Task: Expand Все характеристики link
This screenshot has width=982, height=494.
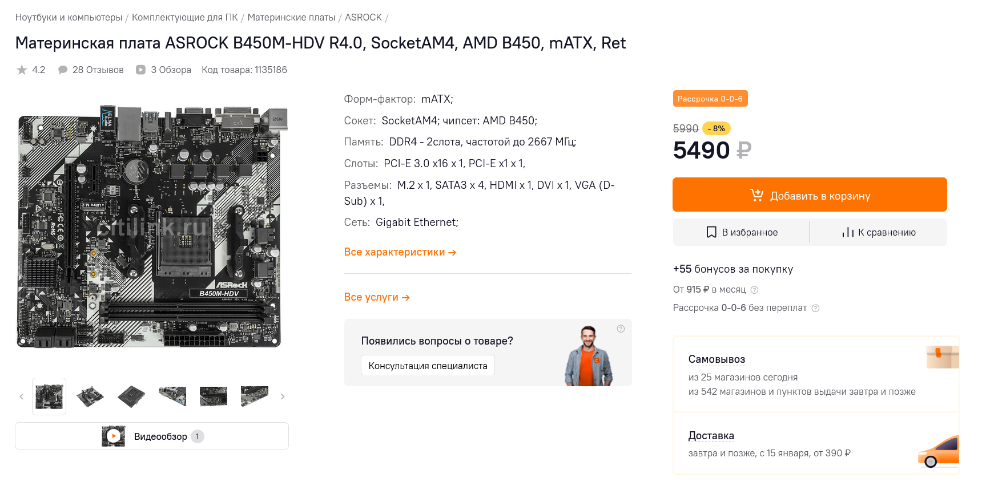Action: (400, 252)
